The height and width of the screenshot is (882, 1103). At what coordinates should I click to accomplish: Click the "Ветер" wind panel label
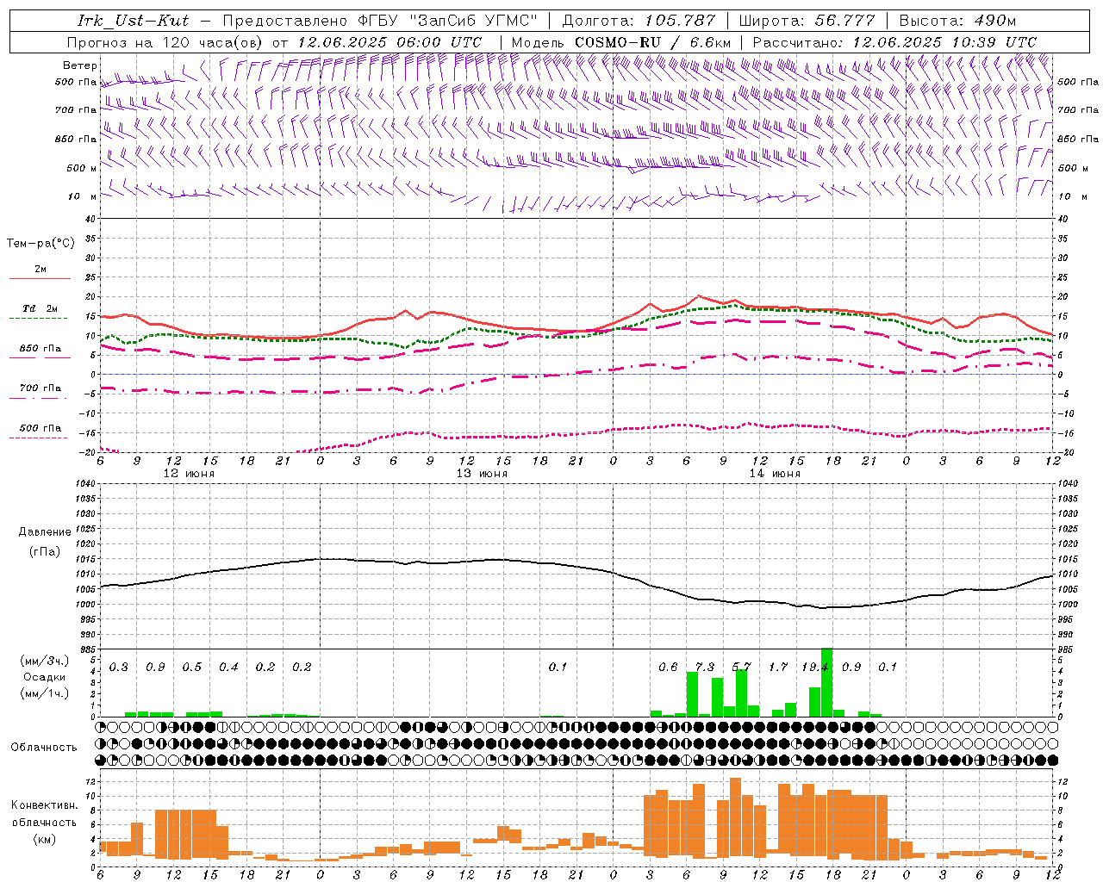pos(80,65)
